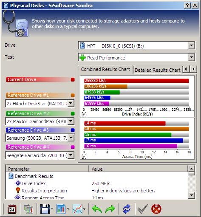Click the Reference Drive #4 label
This screenshot has height=217, width=201.
pyautogui.click(x=28, y=147)
